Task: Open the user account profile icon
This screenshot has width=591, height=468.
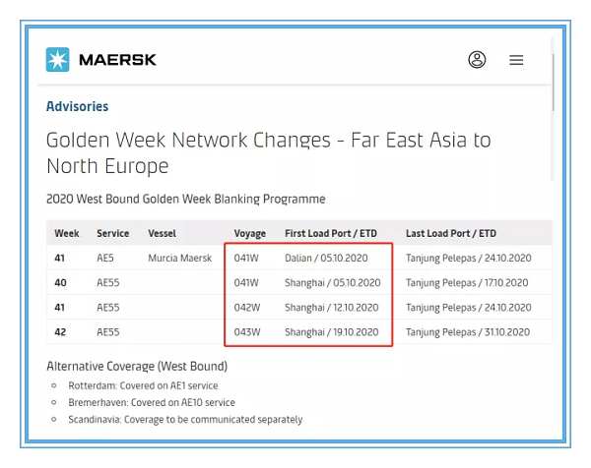Action: [x=477, y=59]
